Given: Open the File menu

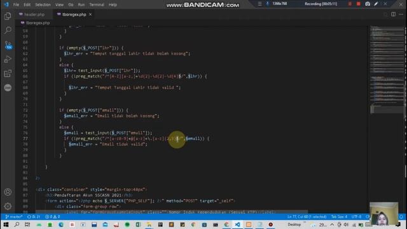Looking at the screenshot, I should click(x=16, y=4).
